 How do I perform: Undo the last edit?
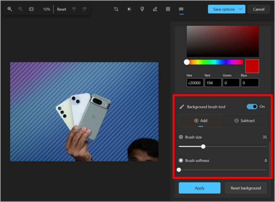(x=74, y=9)
